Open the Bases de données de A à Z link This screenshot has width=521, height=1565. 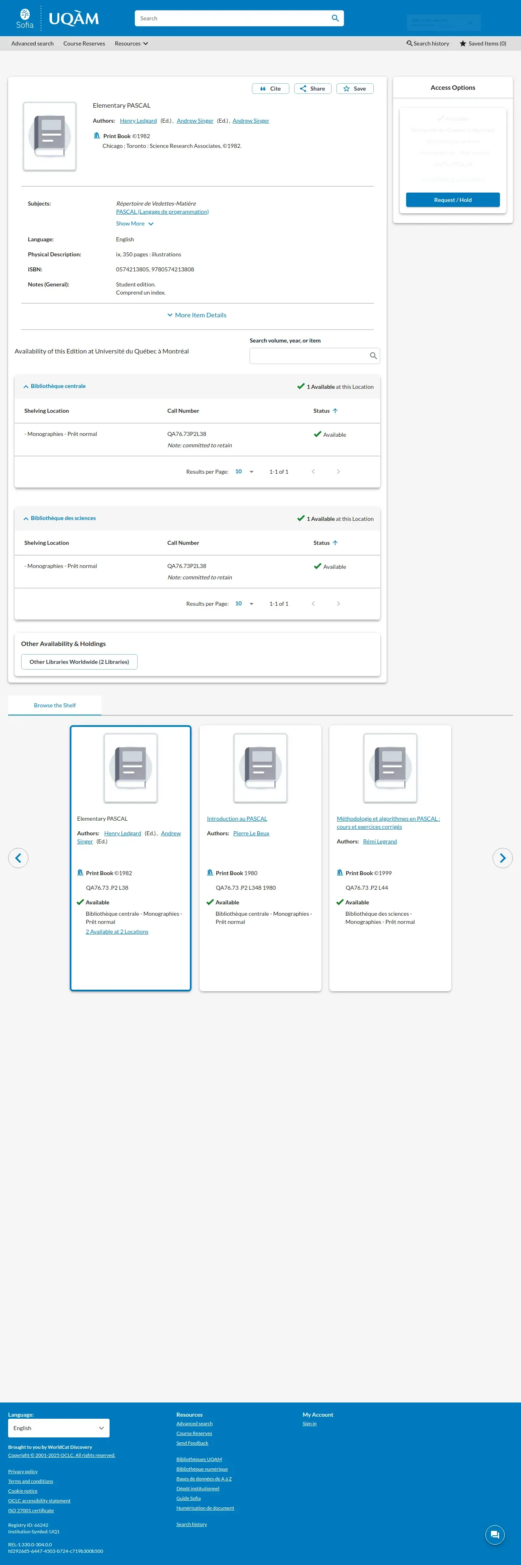point(204,1479)
